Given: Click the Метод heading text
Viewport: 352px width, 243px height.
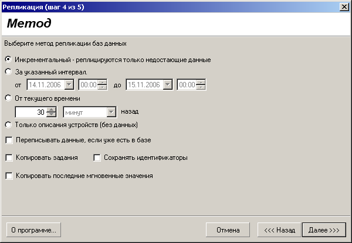Looking at the screenshot, I should [x=29, y=23].
